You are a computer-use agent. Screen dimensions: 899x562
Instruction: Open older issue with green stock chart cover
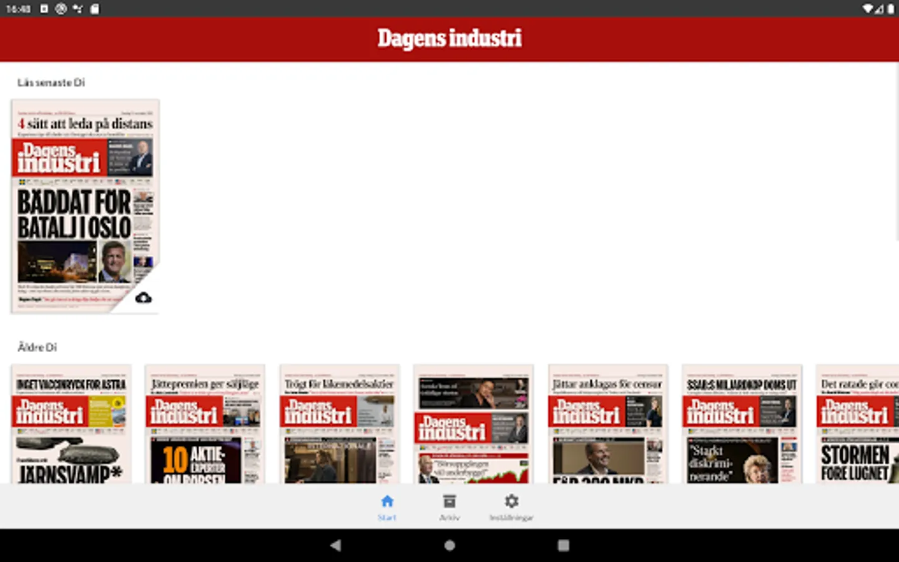[x=474, y=424]
